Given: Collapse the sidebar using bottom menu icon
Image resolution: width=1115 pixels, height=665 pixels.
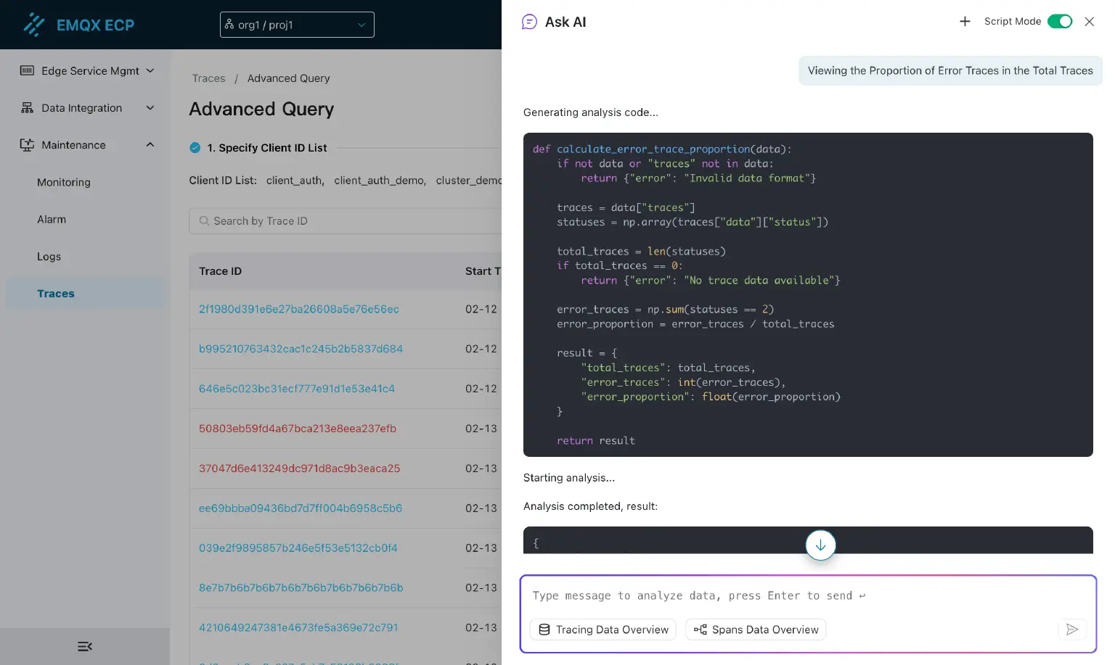Looking at the screenshot, I should 85,646.
